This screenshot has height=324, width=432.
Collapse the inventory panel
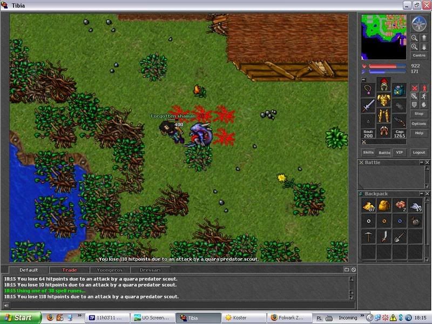363,80
